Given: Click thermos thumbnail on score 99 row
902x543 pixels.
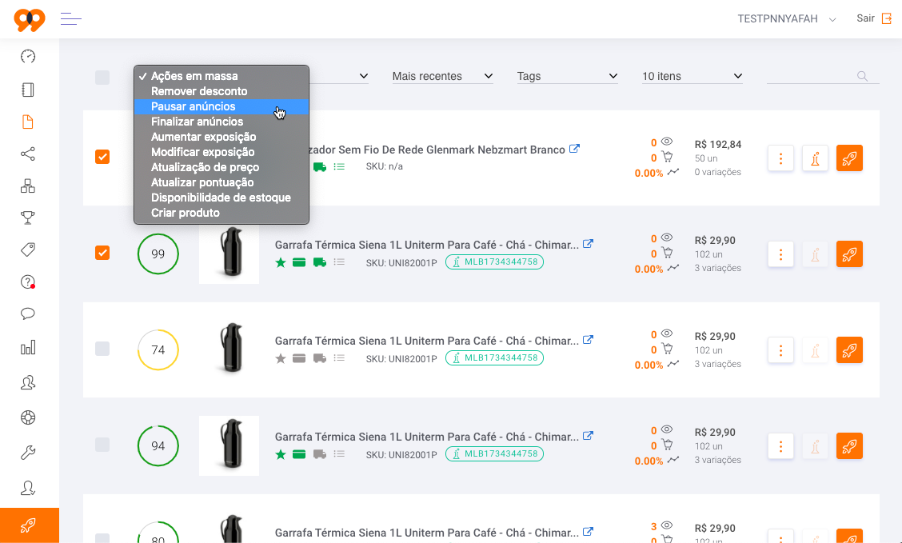Looking at the screenshot, I should click(x=229, y=254).
